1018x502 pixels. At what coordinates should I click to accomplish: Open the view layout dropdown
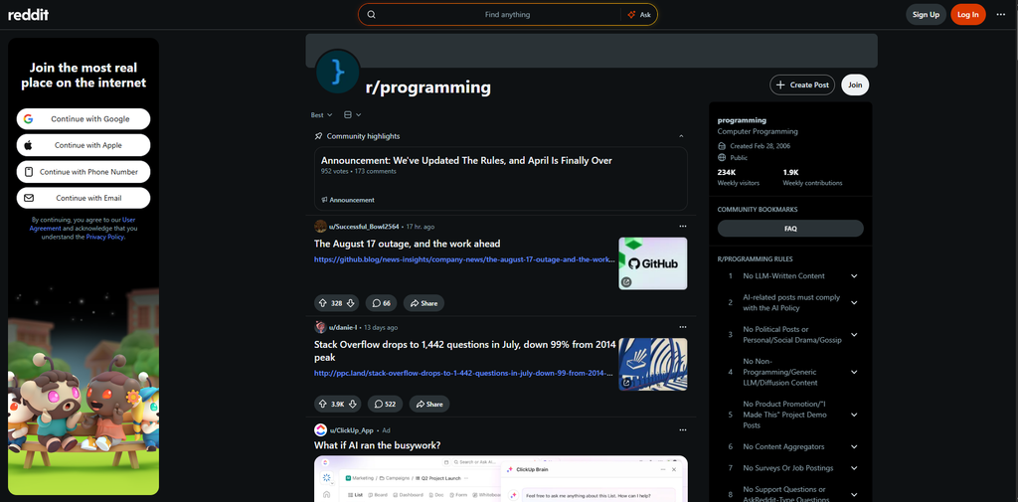click(352, 115)
